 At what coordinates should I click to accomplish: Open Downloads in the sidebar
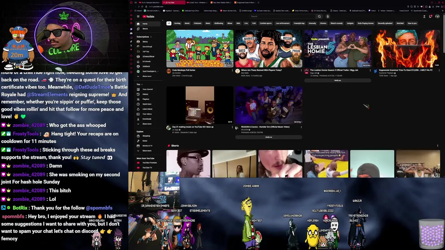click(148, 119)
